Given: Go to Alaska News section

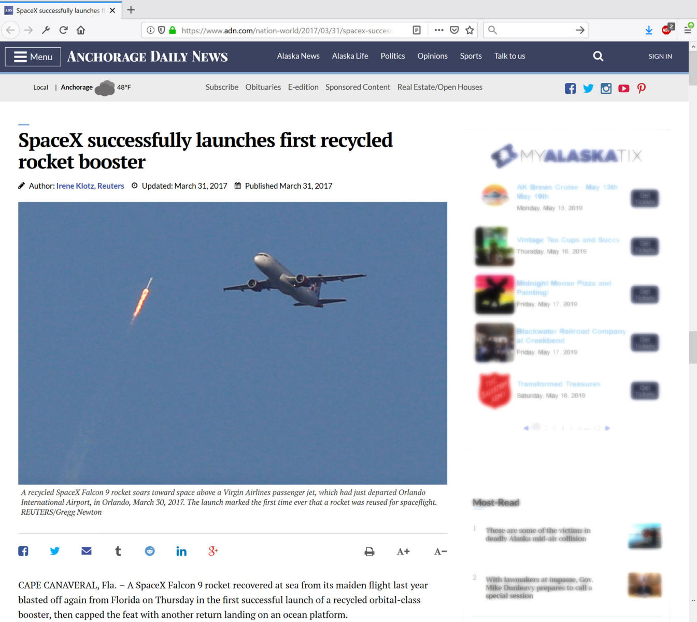Looking at the screenshot, I should 298,56.
